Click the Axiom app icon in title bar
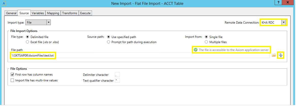 pos(4,3)
